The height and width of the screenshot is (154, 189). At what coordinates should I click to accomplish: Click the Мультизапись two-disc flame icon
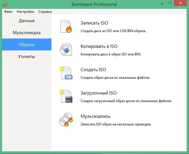pyautogui.click(x=66, y=120)
